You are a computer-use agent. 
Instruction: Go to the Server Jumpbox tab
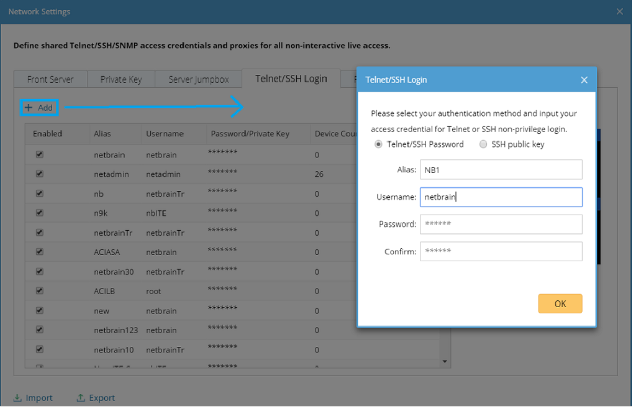[x=198, y=79]
